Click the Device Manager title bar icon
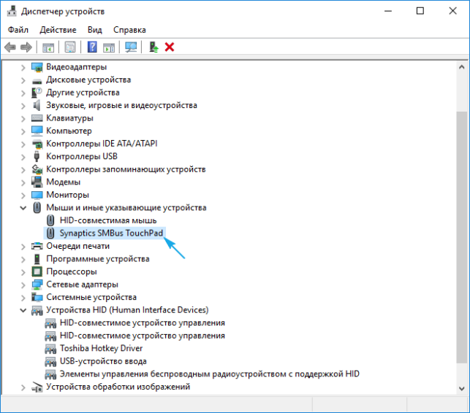 point(12,11)
